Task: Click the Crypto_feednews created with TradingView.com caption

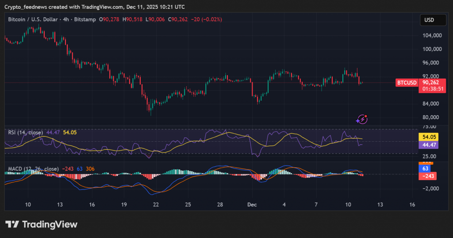Action: click(x=95, y=7)
